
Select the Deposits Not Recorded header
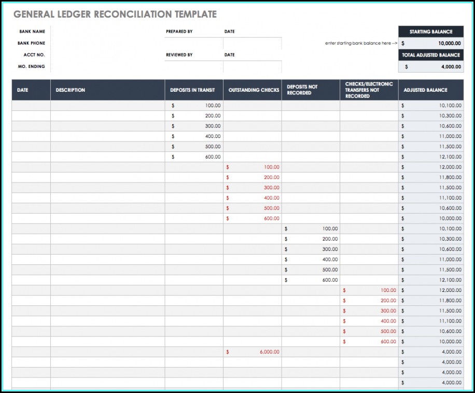click(311, 90)
